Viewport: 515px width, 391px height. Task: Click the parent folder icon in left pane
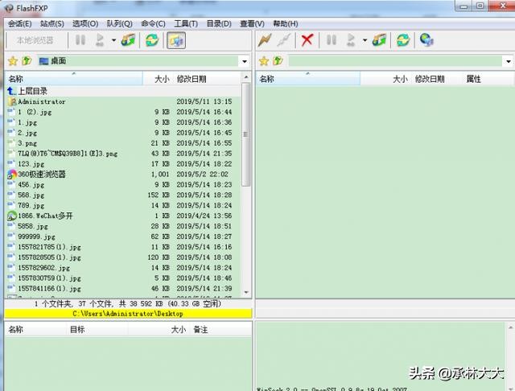(x=27, y=60)
